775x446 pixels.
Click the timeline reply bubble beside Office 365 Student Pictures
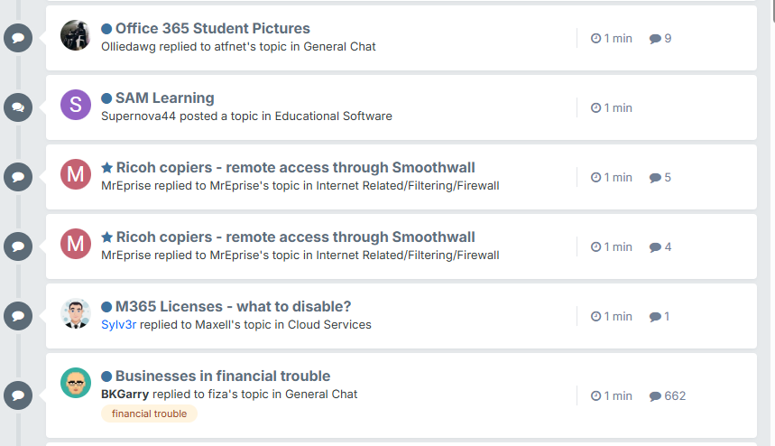(18, 38)
